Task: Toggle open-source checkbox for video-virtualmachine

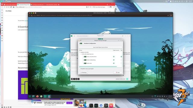Action: pyautogui.click(x=114, y=57)
